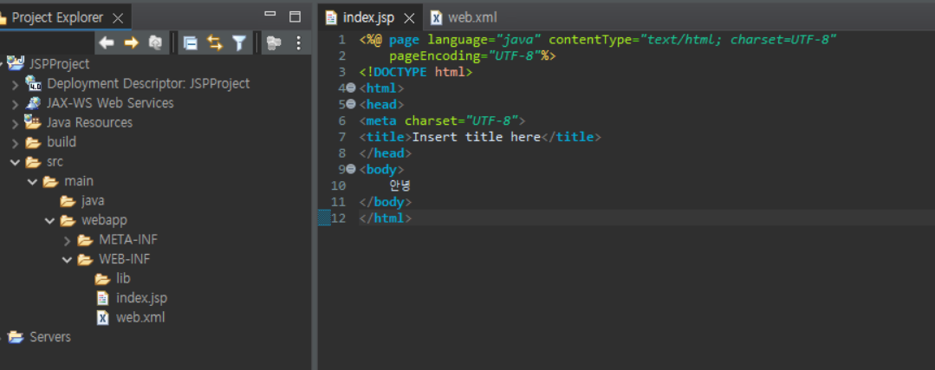Screen dimensions: 935x370
Task: Place cursor on the closing html tag
Action: [386, 218]
